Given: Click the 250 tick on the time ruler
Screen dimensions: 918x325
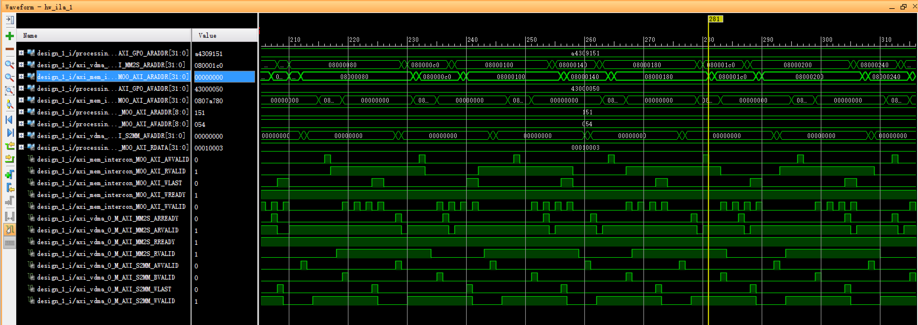Looking at the screenshot, I should click(x=531, y=40).
